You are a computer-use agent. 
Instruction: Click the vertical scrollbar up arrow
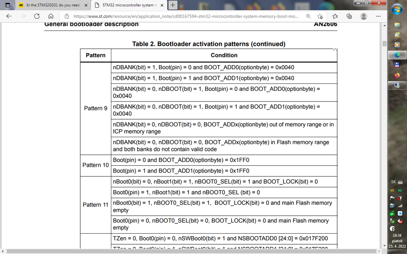[x=385, y=25]
